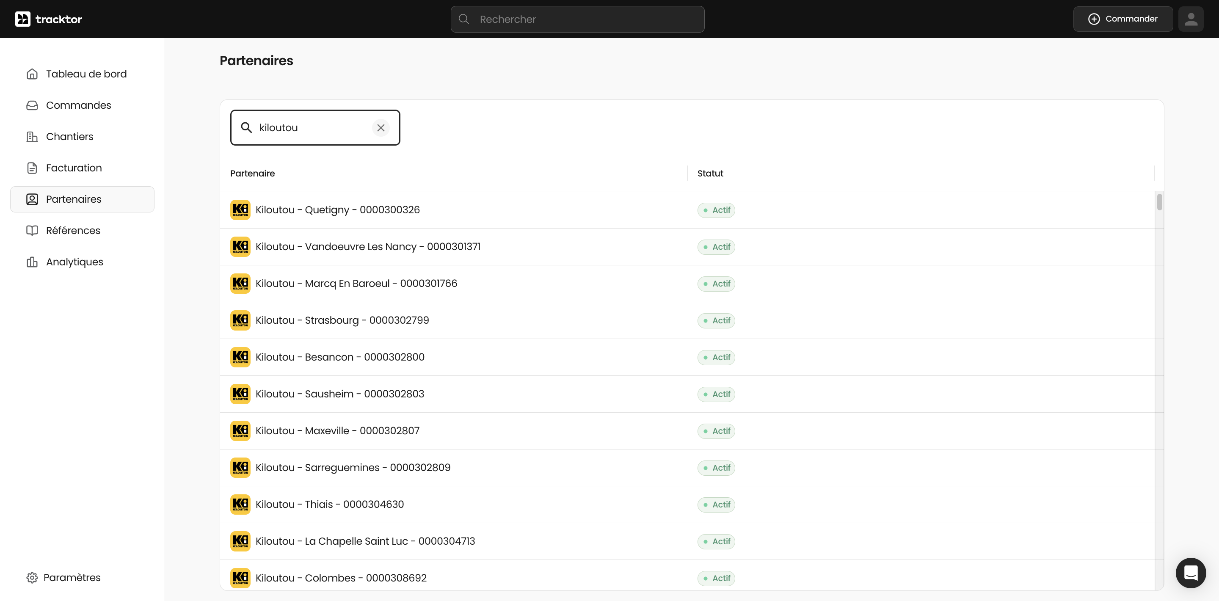Open Kiloutou - Sausheim - 0000302803

tap(340, 394)
